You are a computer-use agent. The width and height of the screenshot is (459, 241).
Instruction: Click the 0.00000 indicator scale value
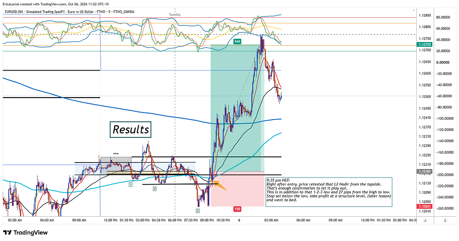coord(443,63)
